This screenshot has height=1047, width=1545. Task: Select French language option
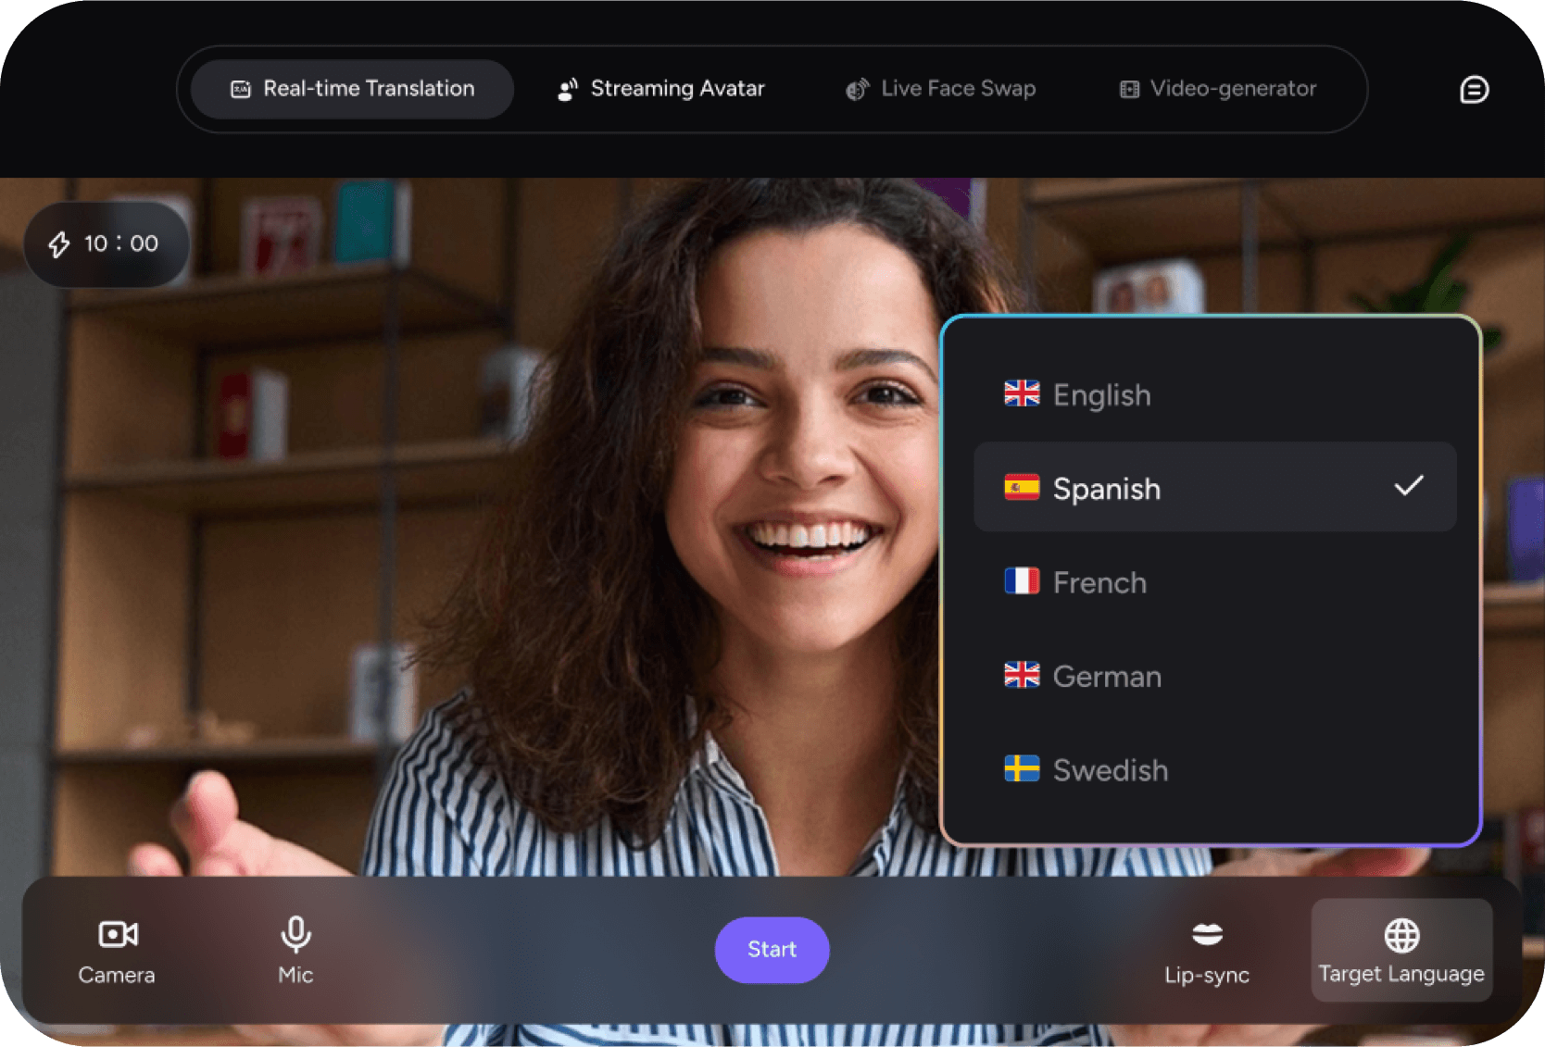pos(1099,582)
